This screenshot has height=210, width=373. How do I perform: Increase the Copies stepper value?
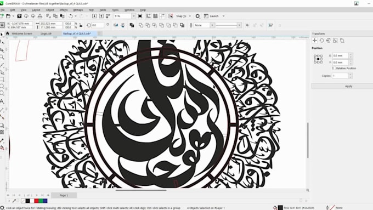pos(350,75)
